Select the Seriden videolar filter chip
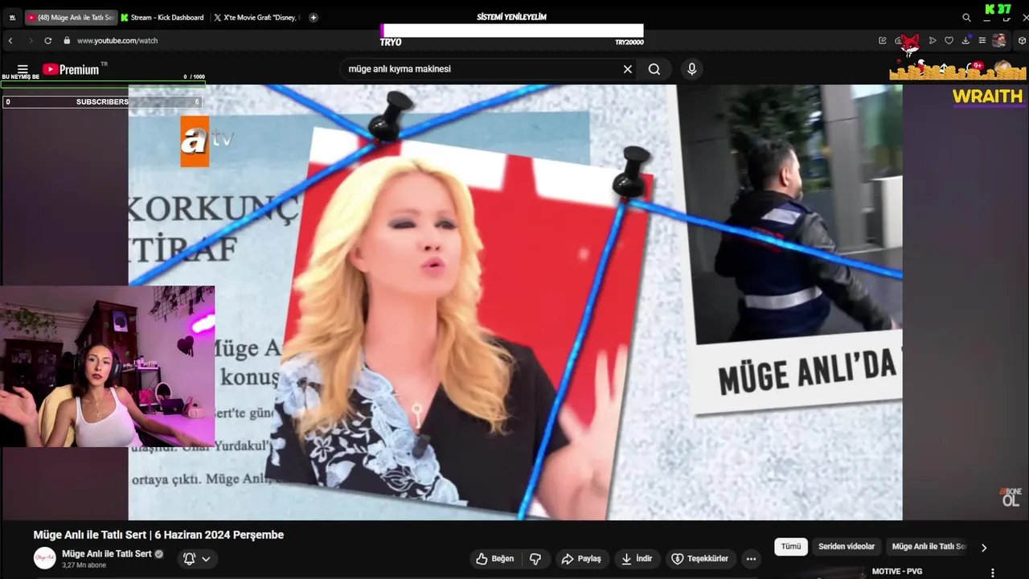1029x579 pixels. click(847, 547)
